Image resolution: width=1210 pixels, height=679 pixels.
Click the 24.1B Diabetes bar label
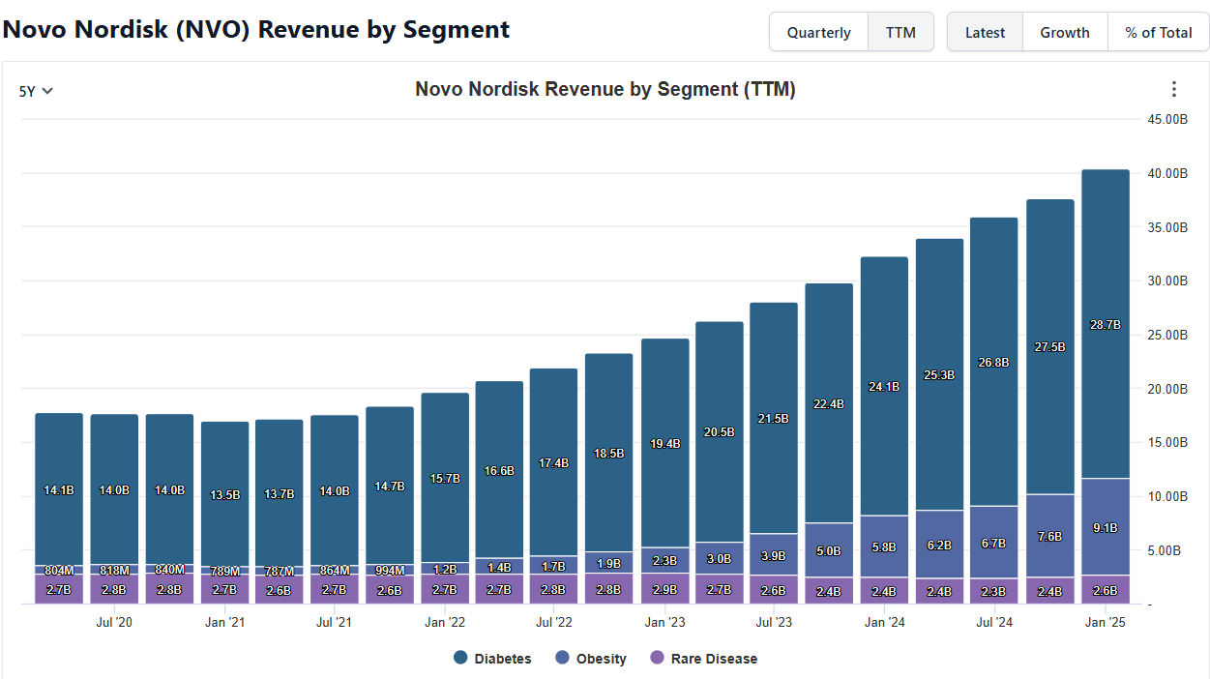point(884,386)
